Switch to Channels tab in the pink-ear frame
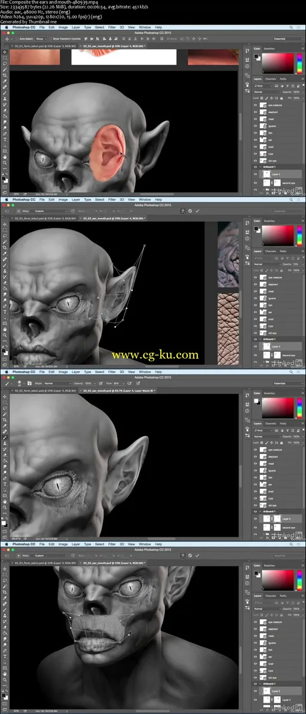 click(x=271, y=79)
